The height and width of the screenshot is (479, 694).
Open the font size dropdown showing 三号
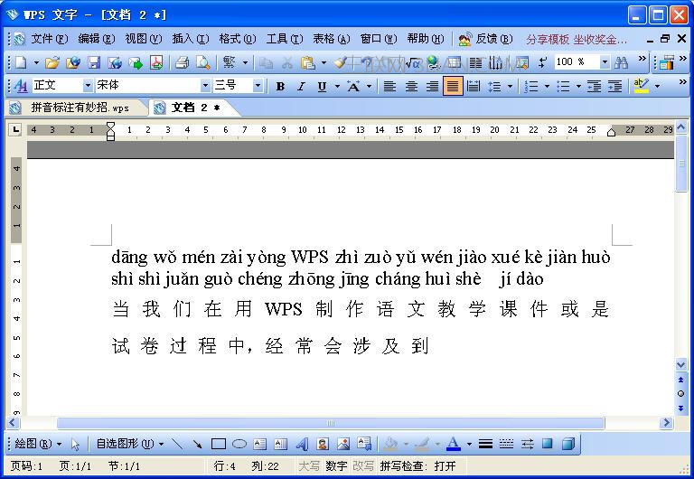click(x=258, y=85)
